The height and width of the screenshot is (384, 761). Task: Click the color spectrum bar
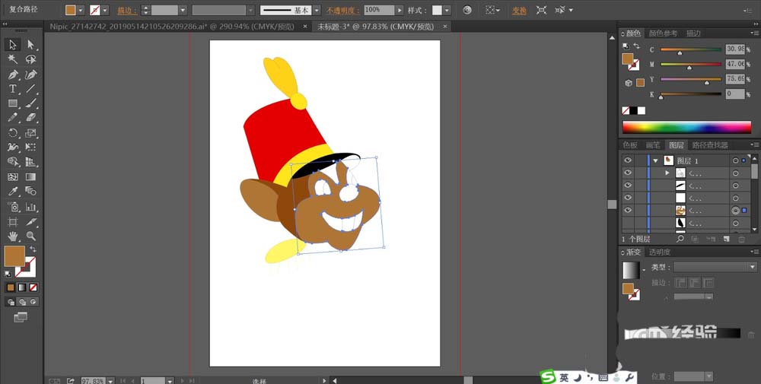coord(686,127)
